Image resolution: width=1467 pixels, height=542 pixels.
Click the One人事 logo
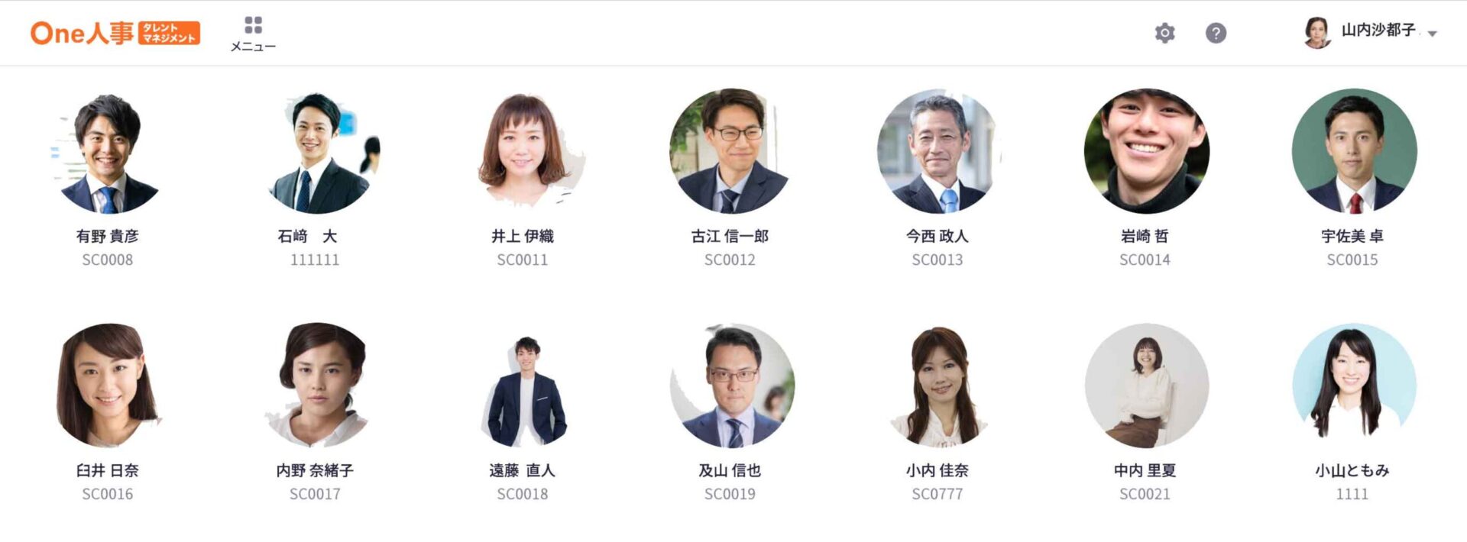point(115,33)
